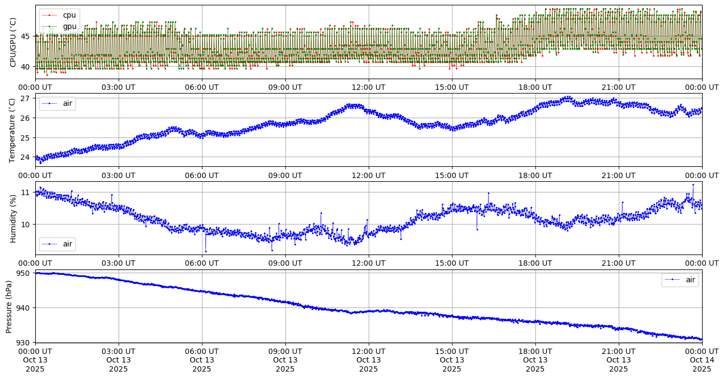Select the CPU/GPU (°C) y-axis label

[x=13, y=42]
